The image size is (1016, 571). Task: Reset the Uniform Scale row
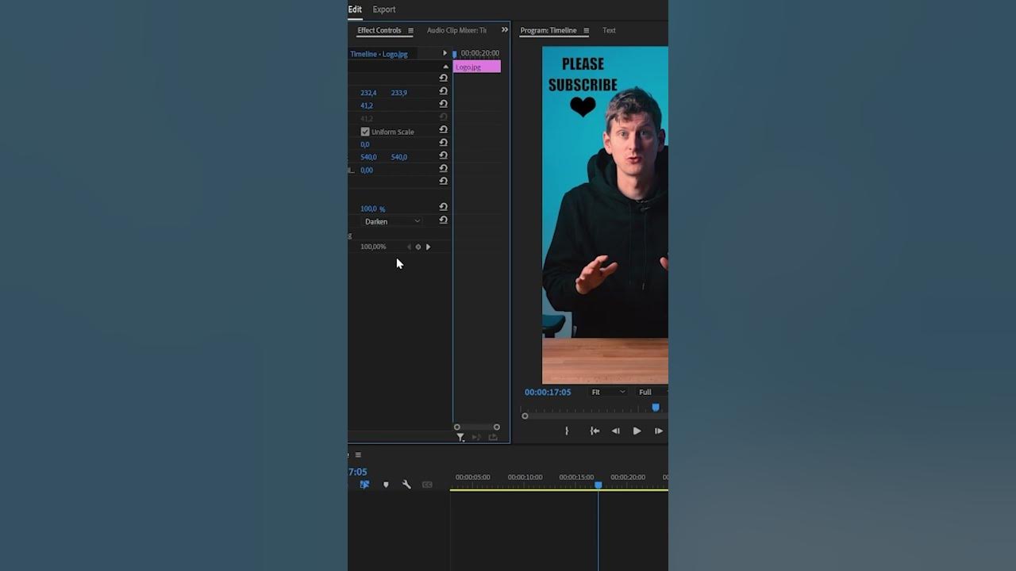[x=444, y=129]
